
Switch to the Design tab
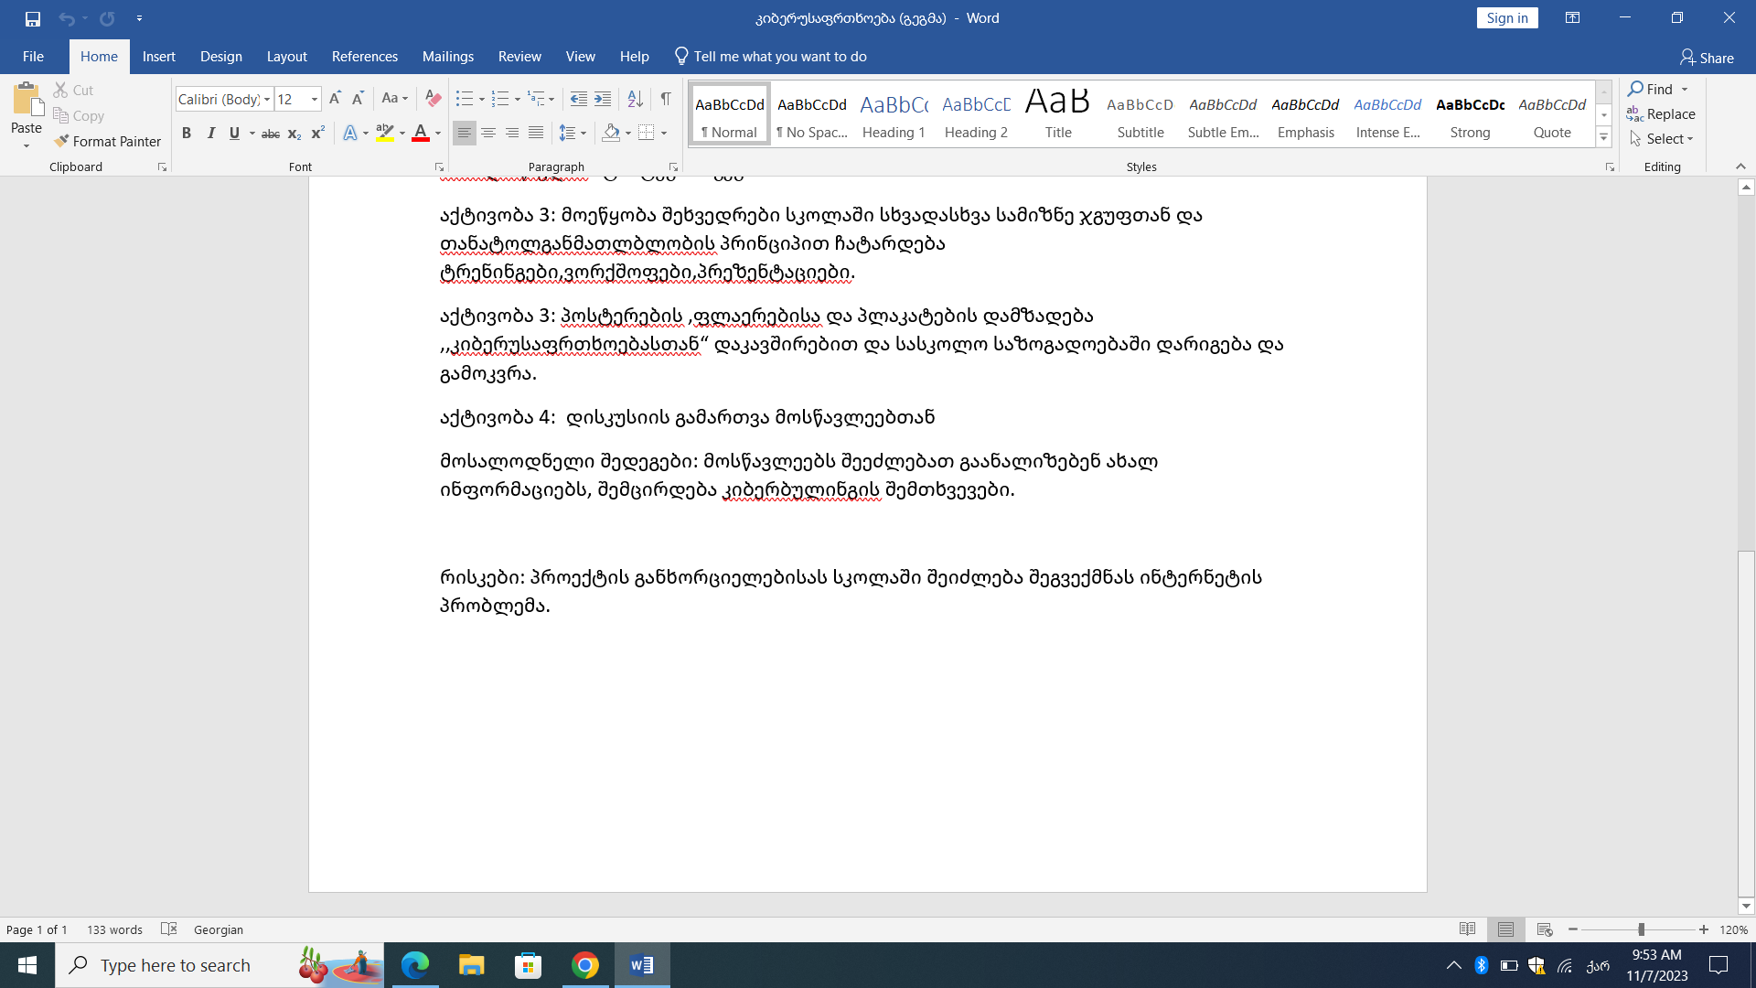(221, 57)
